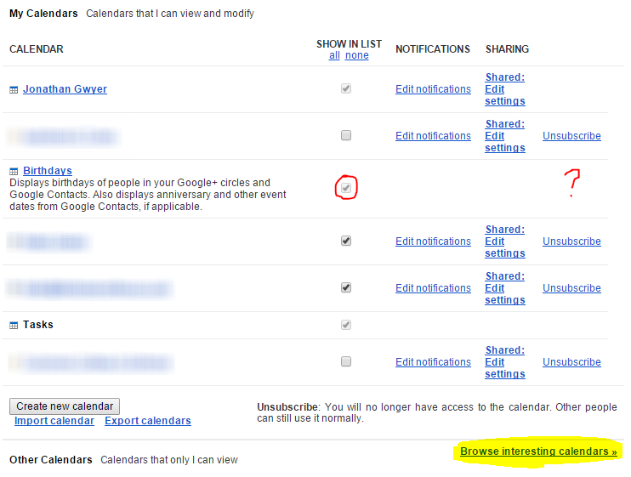Open Shared: Edit settings for Jonathan Gwyer
The width and height of the screenshot is (631, 477).
point(504,89)
